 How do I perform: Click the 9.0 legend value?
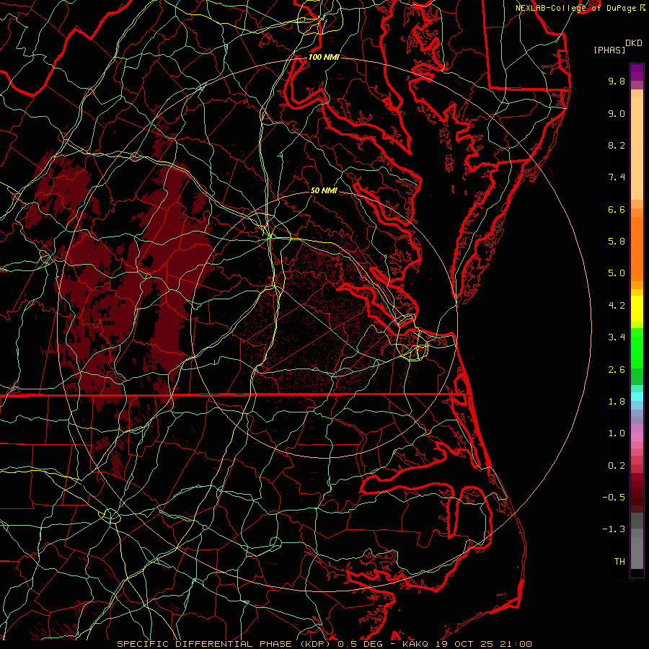pyautogui.click(x=617, y=113)
